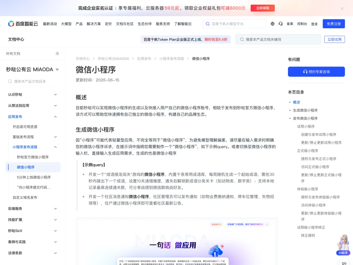The image size is (353, 265).
Task: Open the language globe icon
Action: pyautogui.click(x=272, y=24)
